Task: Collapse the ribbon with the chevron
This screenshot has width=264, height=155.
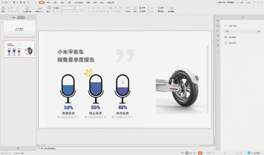Action: coord(262,2)
